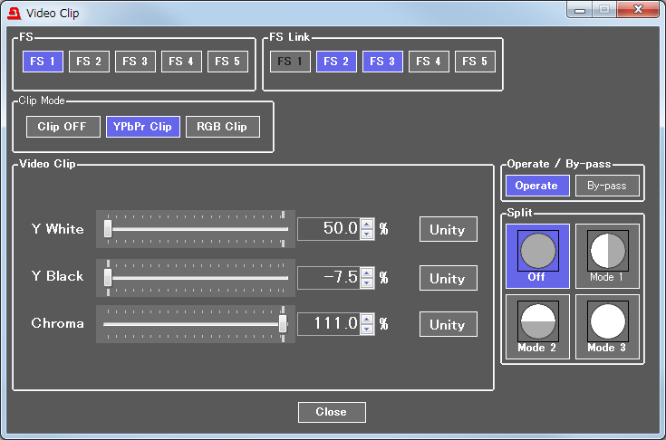Set clip mode to Clip OFF

63,127
